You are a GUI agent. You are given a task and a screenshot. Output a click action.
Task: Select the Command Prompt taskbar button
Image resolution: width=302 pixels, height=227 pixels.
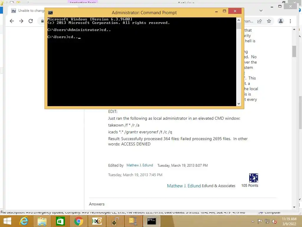152,221
